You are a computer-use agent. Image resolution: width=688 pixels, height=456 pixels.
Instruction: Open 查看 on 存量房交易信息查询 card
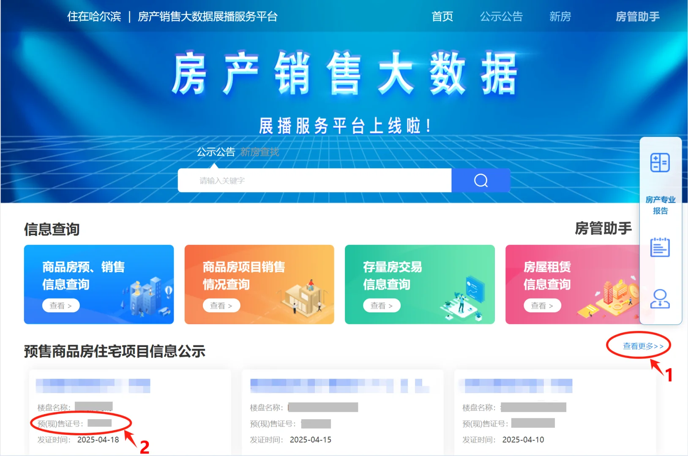(x=382, y=305)
